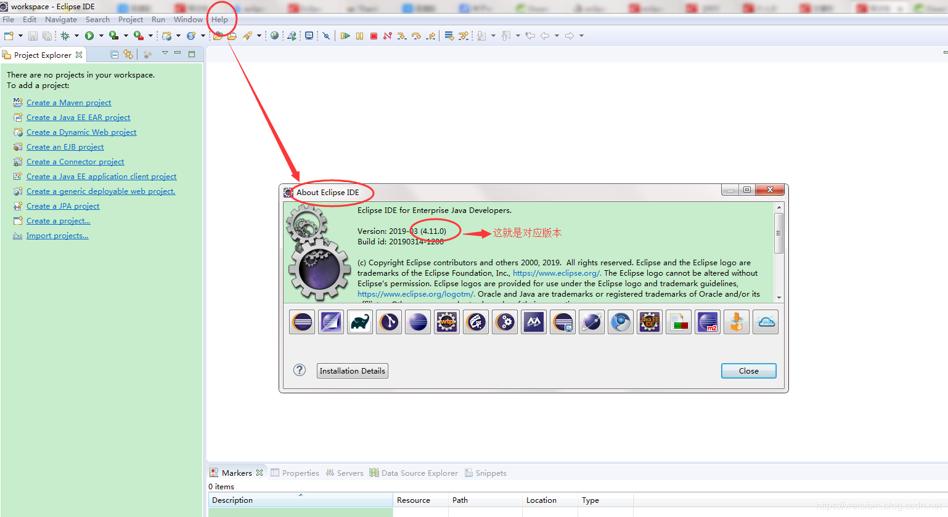
Task: Click the About text scroll-down arrow
Action: click(779, 297)
